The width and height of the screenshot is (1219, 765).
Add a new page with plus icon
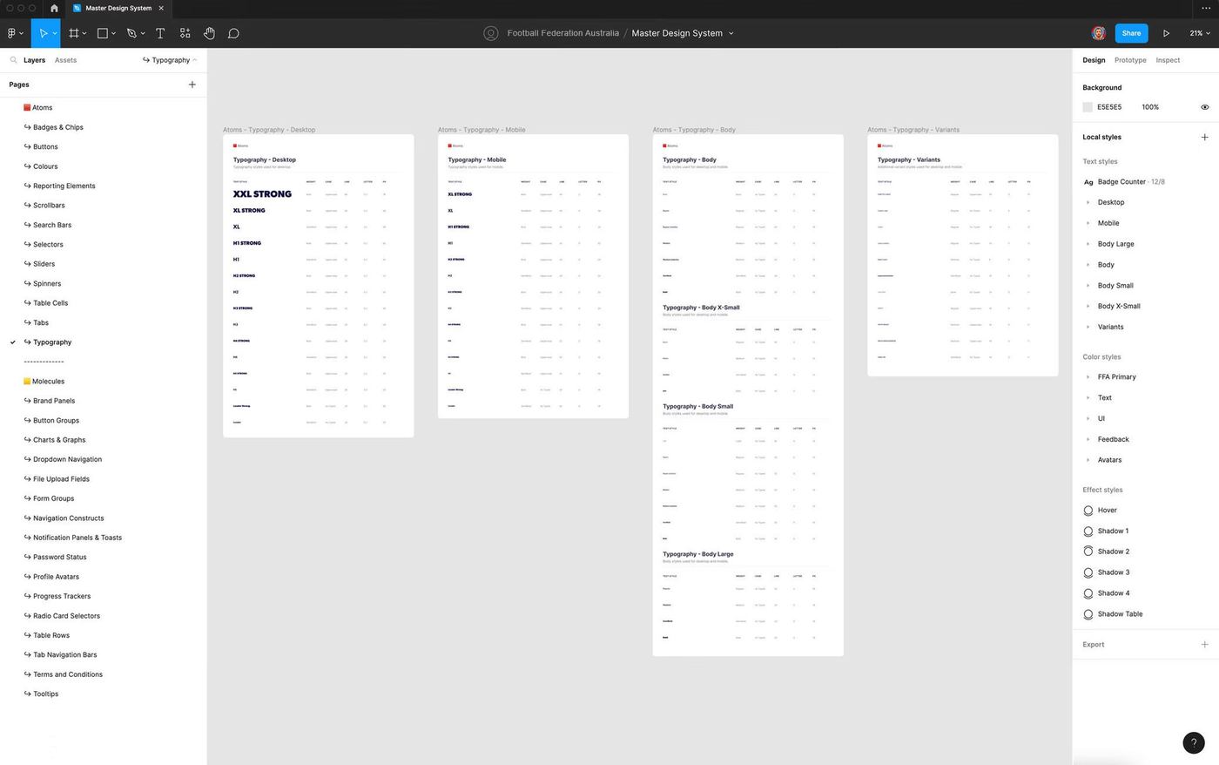point(192,85)
